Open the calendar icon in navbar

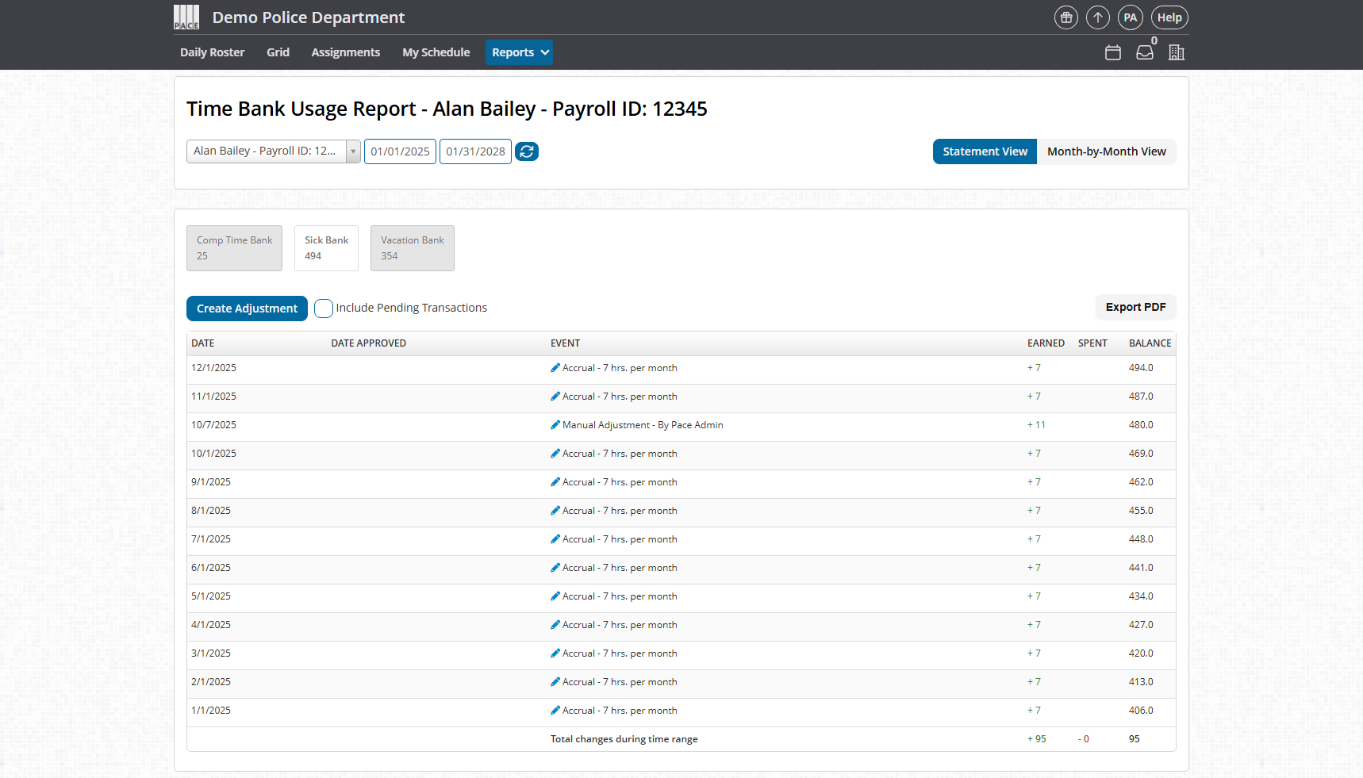[x=1112, y=52]
